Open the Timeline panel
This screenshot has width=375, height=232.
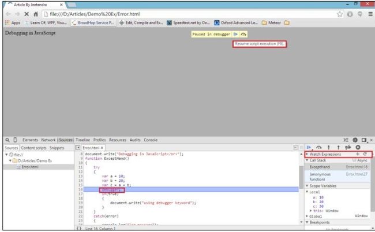coord(82,140)
